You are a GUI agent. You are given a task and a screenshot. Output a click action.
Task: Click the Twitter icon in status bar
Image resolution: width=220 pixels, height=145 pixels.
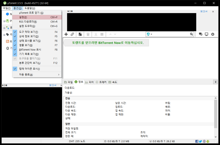(200, 141)
